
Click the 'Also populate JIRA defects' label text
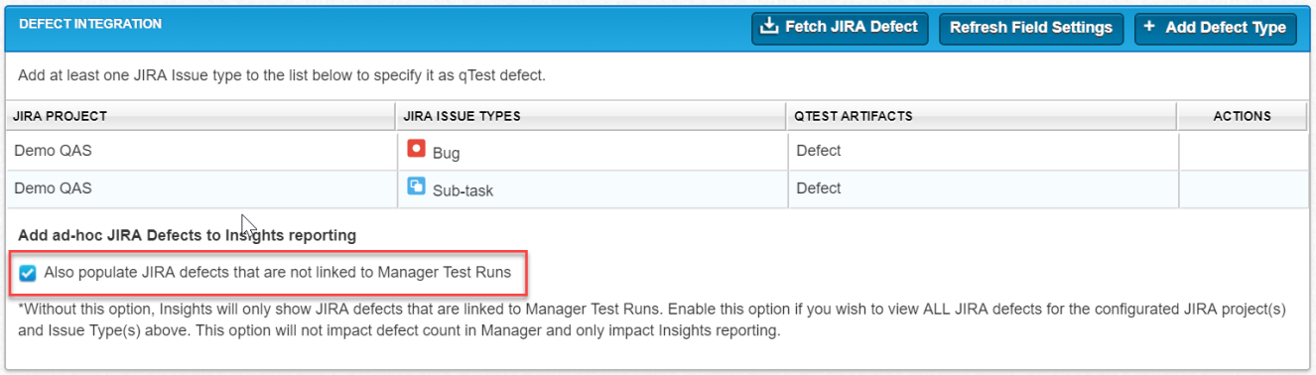pyautogui.click(x=279, y=273)
